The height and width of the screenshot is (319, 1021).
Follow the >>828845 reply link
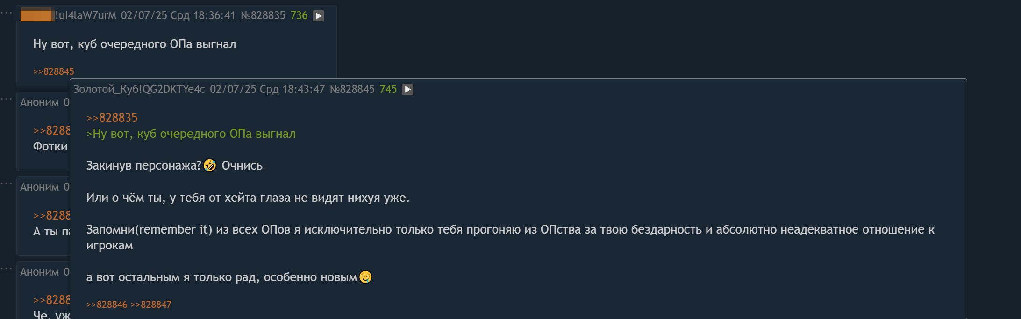coord(53,71)
